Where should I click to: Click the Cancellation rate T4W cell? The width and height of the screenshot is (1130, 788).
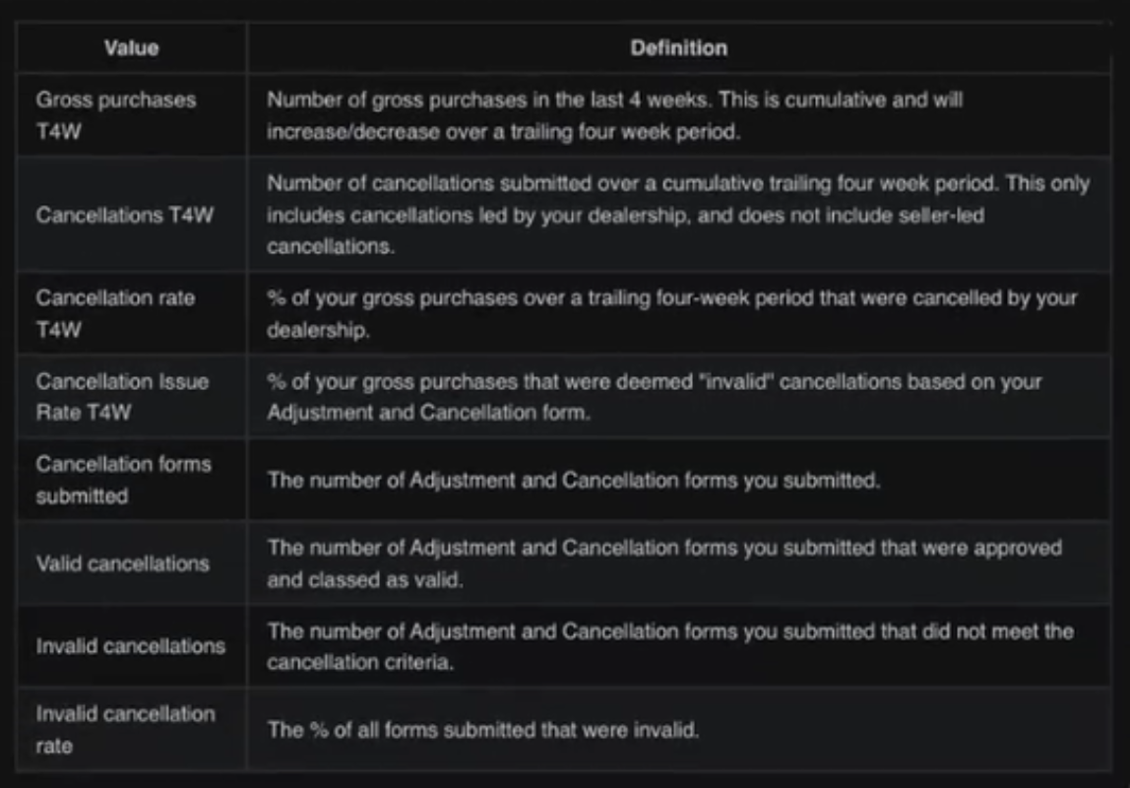coord(115,313)
